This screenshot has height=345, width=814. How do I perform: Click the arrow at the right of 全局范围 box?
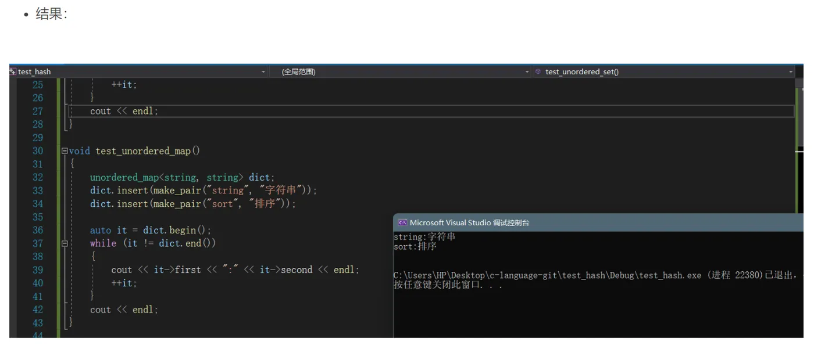tap(527, 72)
